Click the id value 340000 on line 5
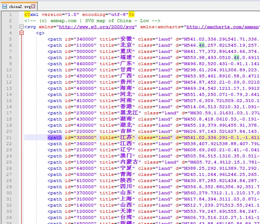Image resolution: width=260 pixels, height=224 pixels. pyautogui.click(x=85, y=39)
